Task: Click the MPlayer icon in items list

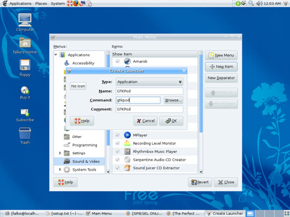Action: pos(127,135)
